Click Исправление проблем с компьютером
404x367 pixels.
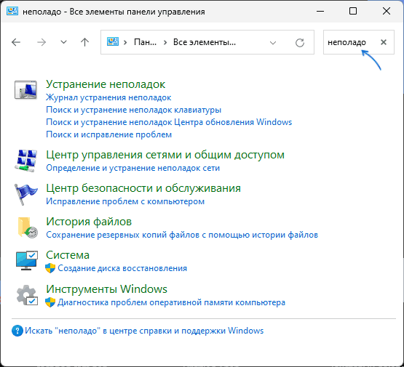click(x=125, y=201)
